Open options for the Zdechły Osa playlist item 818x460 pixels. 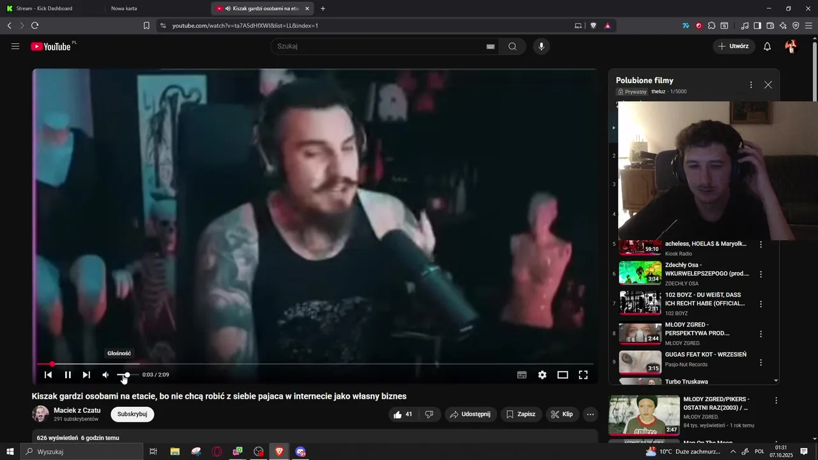[x=760, y=274]
